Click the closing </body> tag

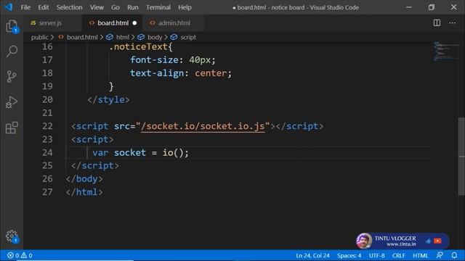pos(84,179)
